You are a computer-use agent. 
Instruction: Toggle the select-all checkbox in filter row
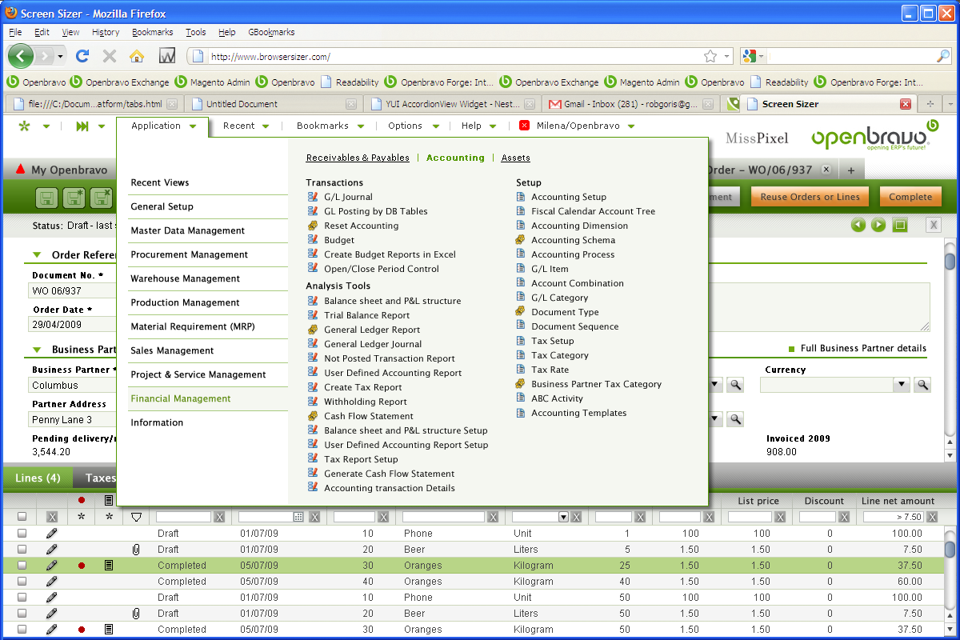click(22, 517)
